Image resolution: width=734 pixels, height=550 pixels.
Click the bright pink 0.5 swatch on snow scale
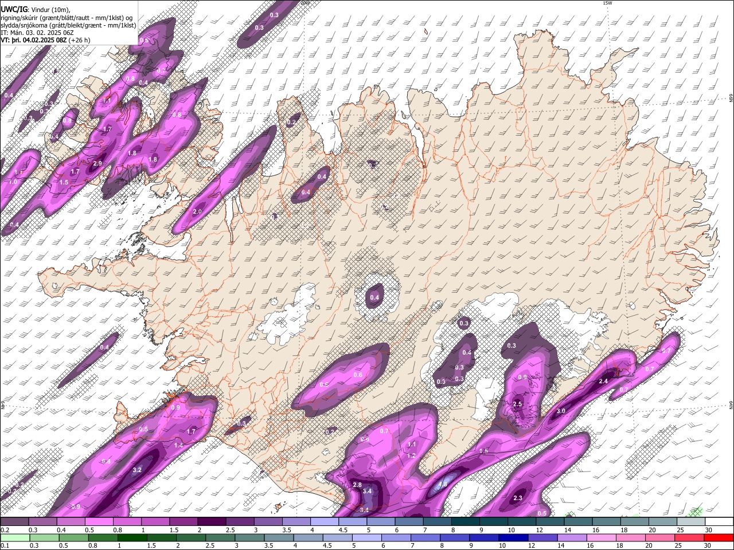(99, 522)
